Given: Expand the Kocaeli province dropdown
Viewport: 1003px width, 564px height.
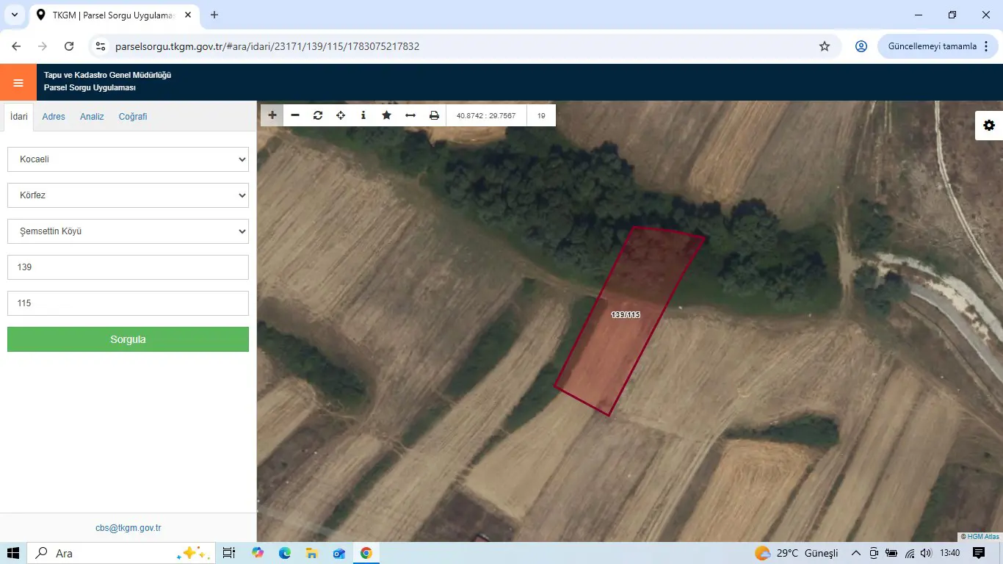Looking at the screenshot, I should pyautogui.click(x=128, y=159).
